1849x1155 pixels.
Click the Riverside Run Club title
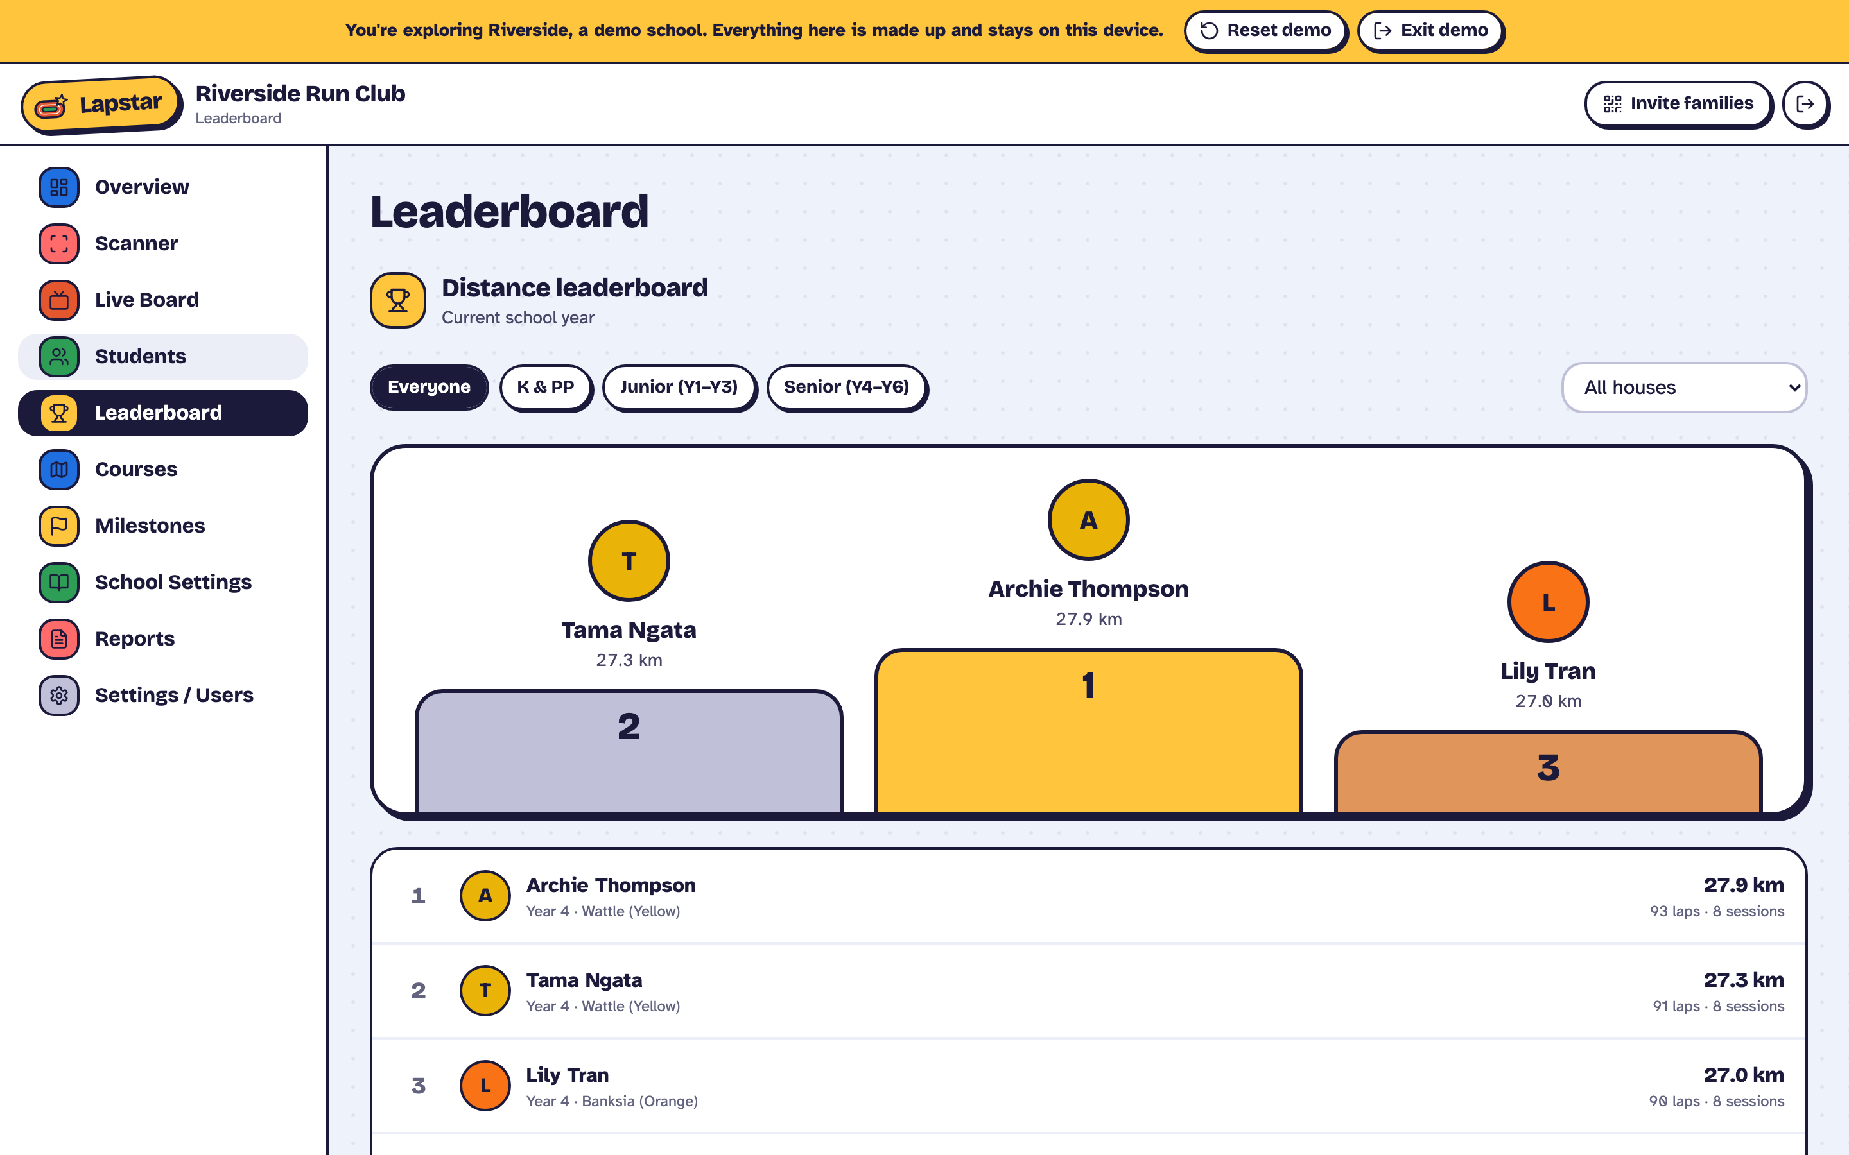click(x=300, y=93)
